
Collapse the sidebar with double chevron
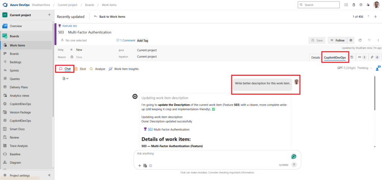coord(49,175)
